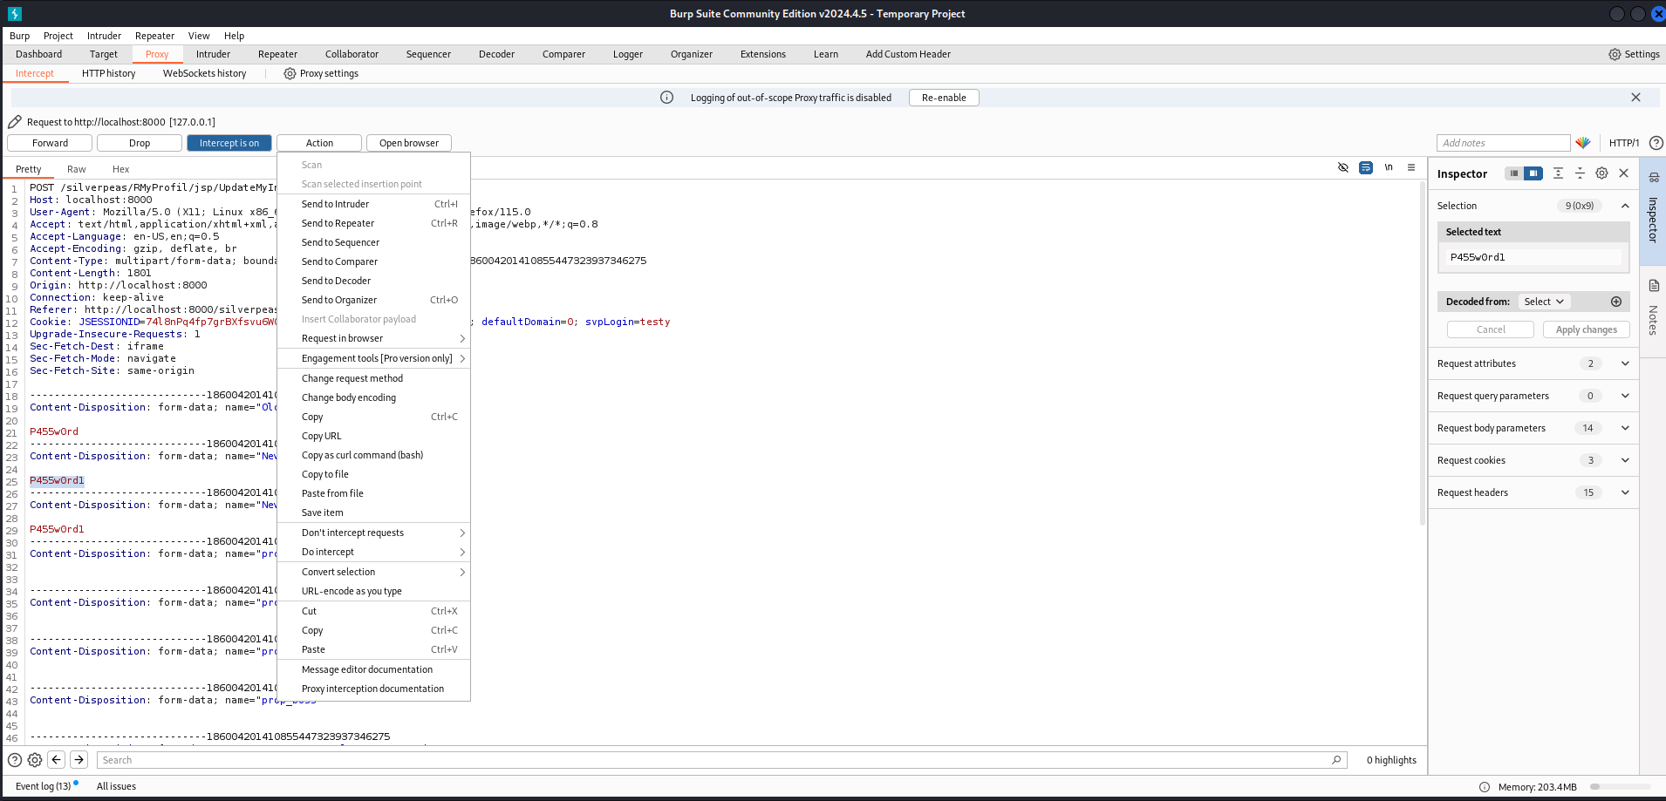Dismiss the out-of-scope logging banner

[x=1635, y=98]
